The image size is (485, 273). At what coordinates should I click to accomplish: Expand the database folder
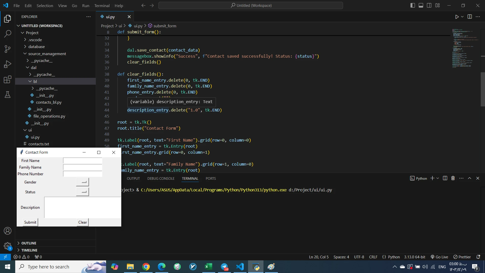[x=36, y=47]
